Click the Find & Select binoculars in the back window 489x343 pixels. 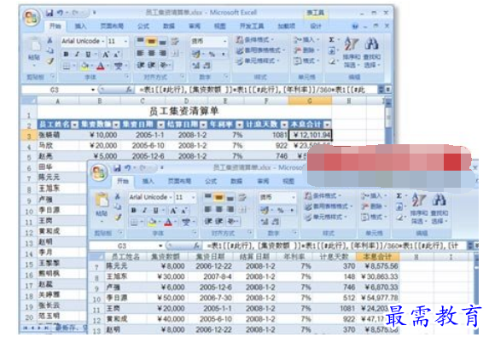(372, 44)
